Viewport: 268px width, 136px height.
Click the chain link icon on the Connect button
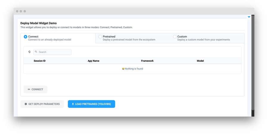pyautogui.click(x=29, y=89)
